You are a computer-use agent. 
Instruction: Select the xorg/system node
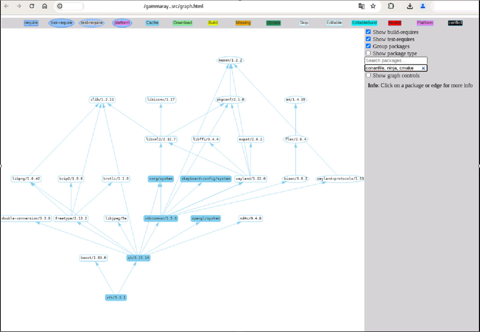pyautogui.click(x=161, y=179)
